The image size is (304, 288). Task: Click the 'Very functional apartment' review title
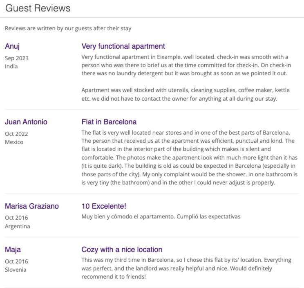pos(123,46)
